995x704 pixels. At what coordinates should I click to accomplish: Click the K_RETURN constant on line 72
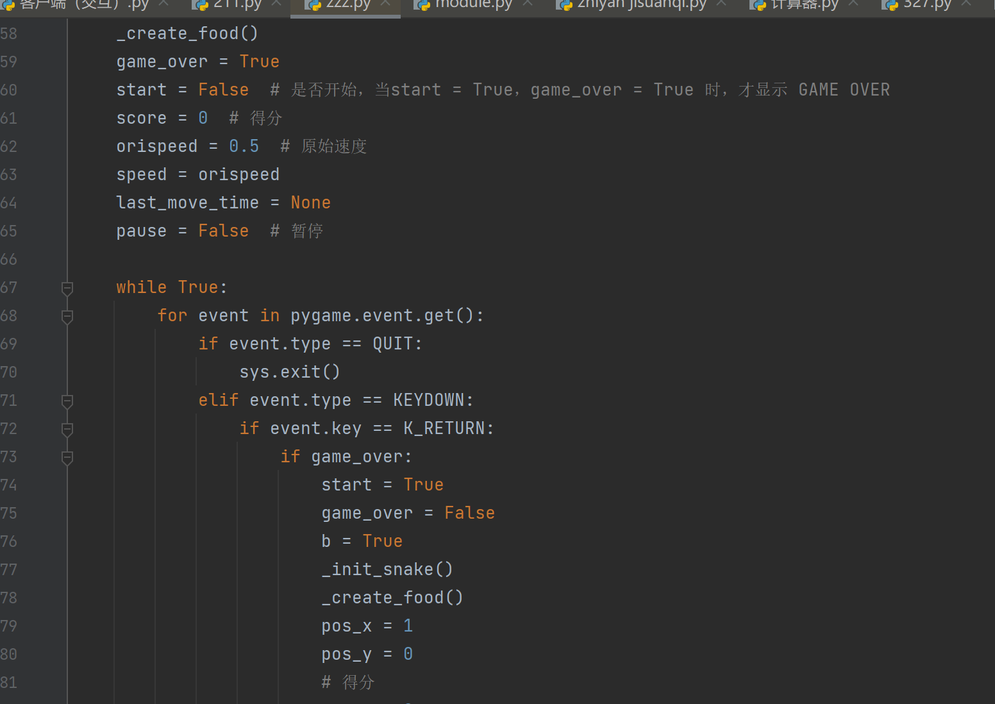point(444,428)
